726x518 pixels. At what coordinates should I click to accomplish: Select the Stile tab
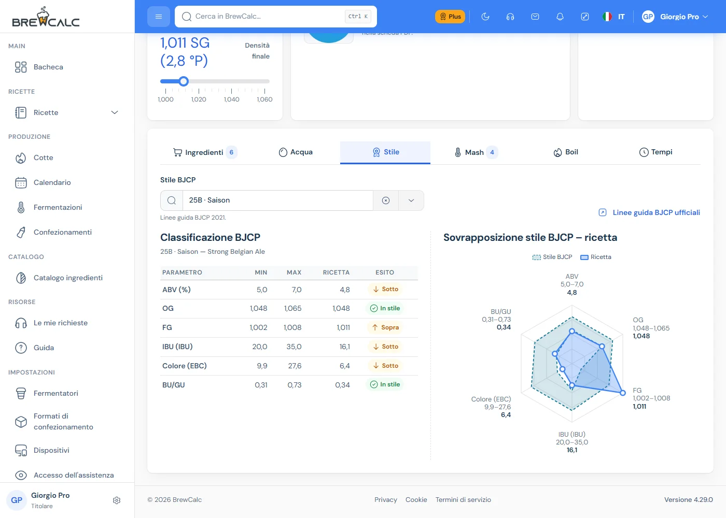[x=385, y=152]
